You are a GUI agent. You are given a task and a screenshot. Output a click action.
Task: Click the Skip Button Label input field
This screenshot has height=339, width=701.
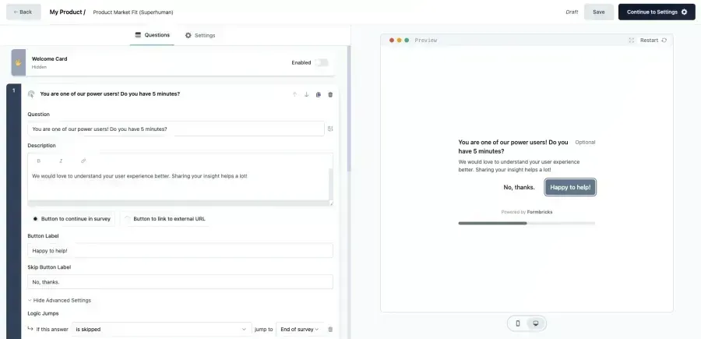pyautogui.click(x=180, y=282)
